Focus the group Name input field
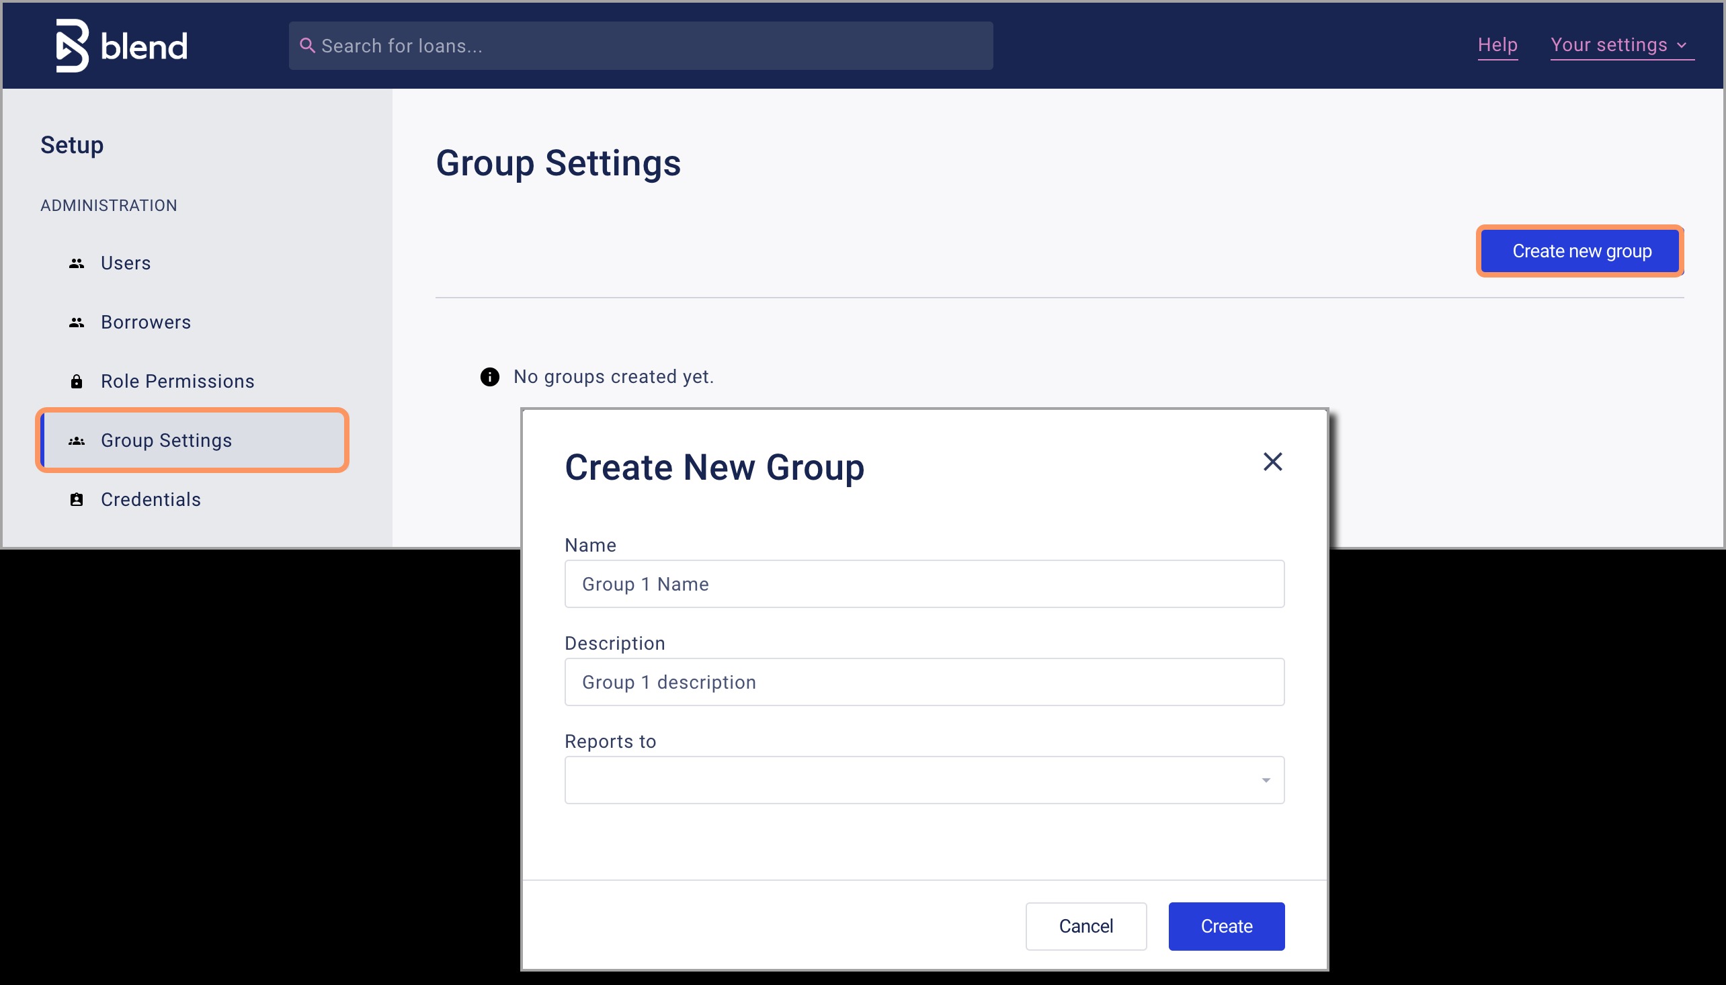1726x985 pixels. click(923, 584)
